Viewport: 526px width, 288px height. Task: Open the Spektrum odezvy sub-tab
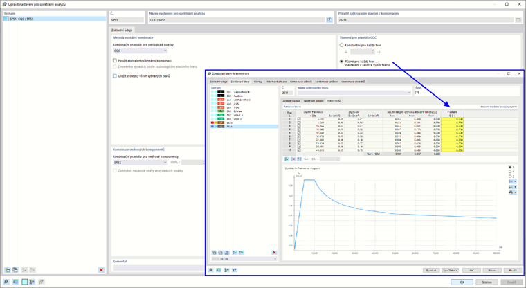pyautogui.click(x=314, y=100)
